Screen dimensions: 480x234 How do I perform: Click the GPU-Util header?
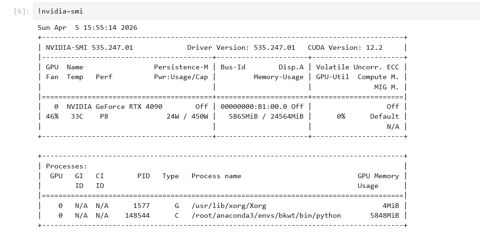[x=333, y=77]
